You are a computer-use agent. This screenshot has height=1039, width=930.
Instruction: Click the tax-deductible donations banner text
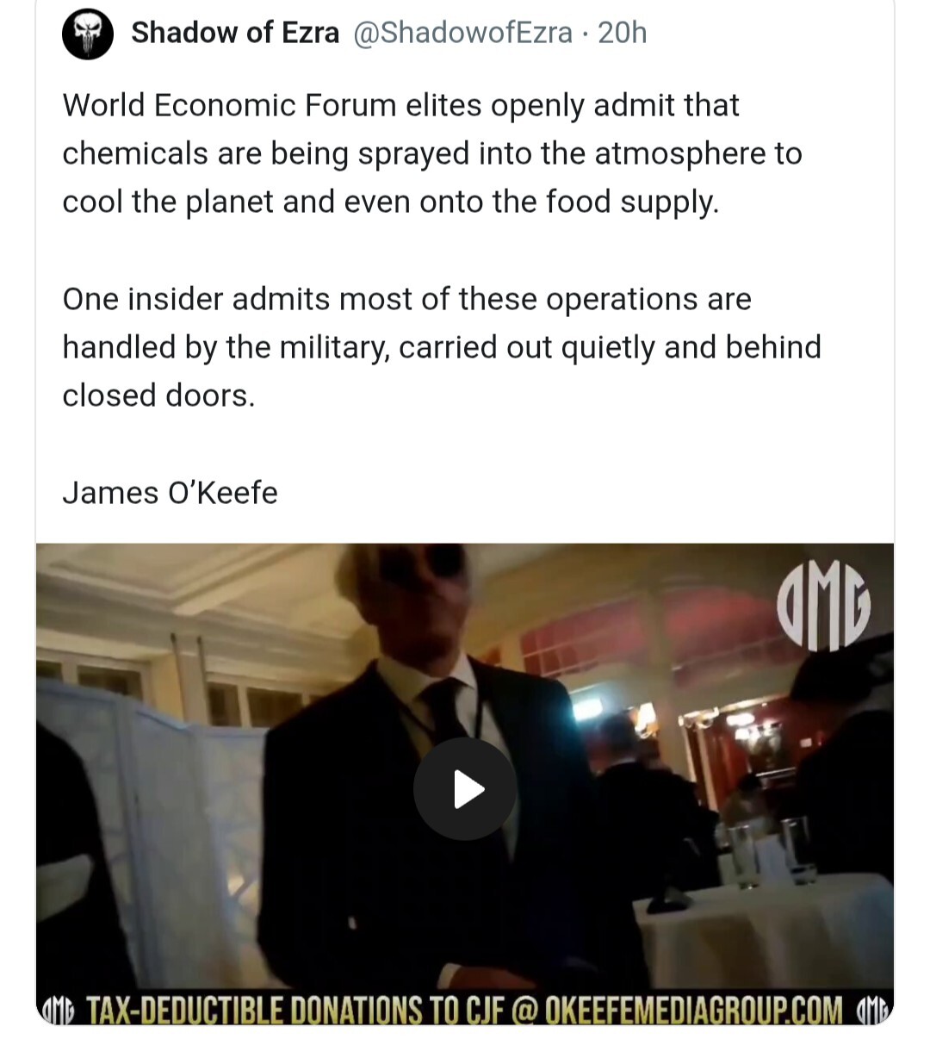point(465,1009)
